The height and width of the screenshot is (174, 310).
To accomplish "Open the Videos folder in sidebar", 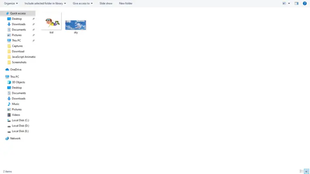I will click(x=16, y=115).
